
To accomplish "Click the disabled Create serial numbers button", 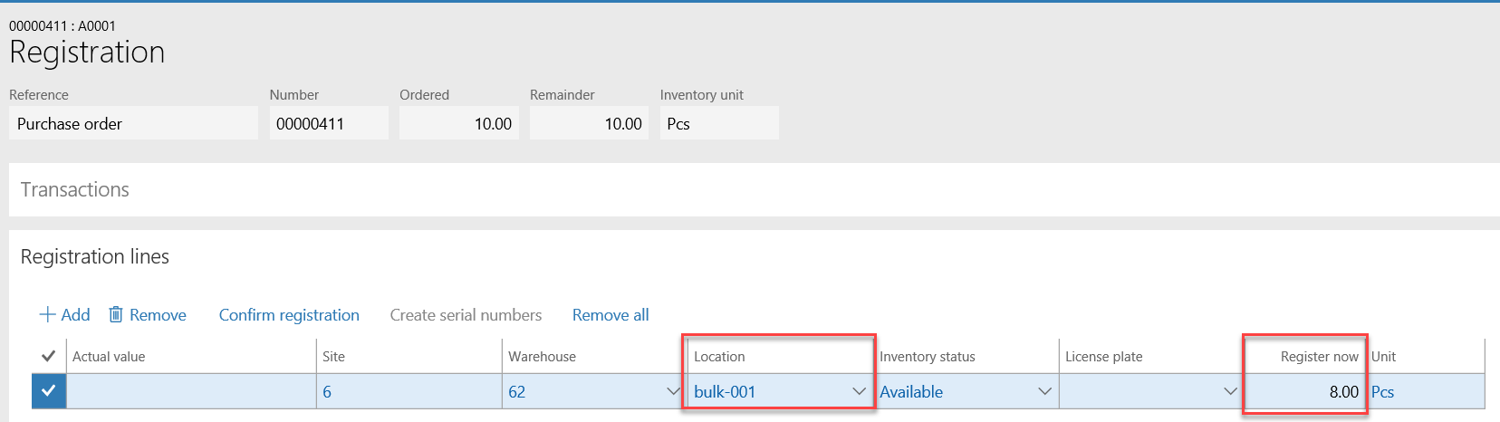I will pyautogui.click(x=466, y=314).
